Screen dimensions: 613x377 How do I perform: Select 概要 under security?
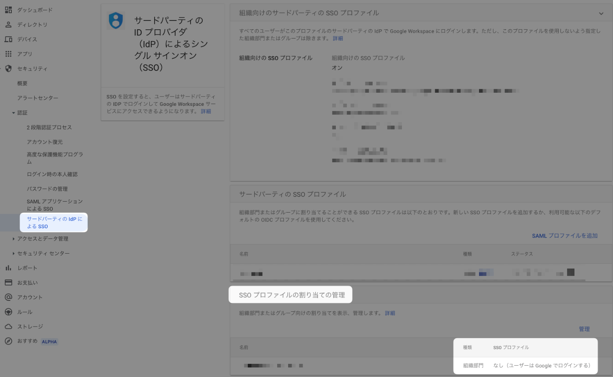pyautogui.click(x=22, y=84)
